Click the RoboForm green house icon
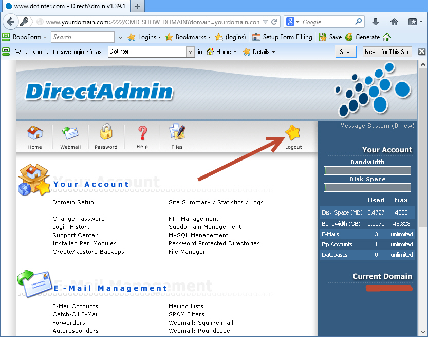This screenshot has width=428, height=337. point(387,37)
